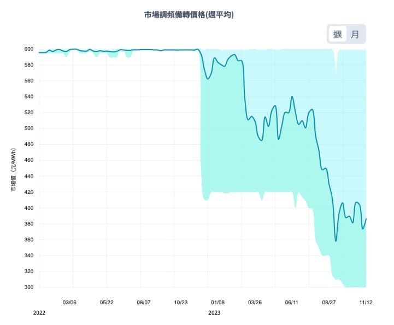The image size is (394, 325).
Task: Click the 05/22 x-axis date label
Action: pos(107,302)
